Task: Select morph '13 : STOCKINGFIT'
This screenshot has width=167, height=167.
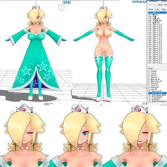Action: point(157,97)
